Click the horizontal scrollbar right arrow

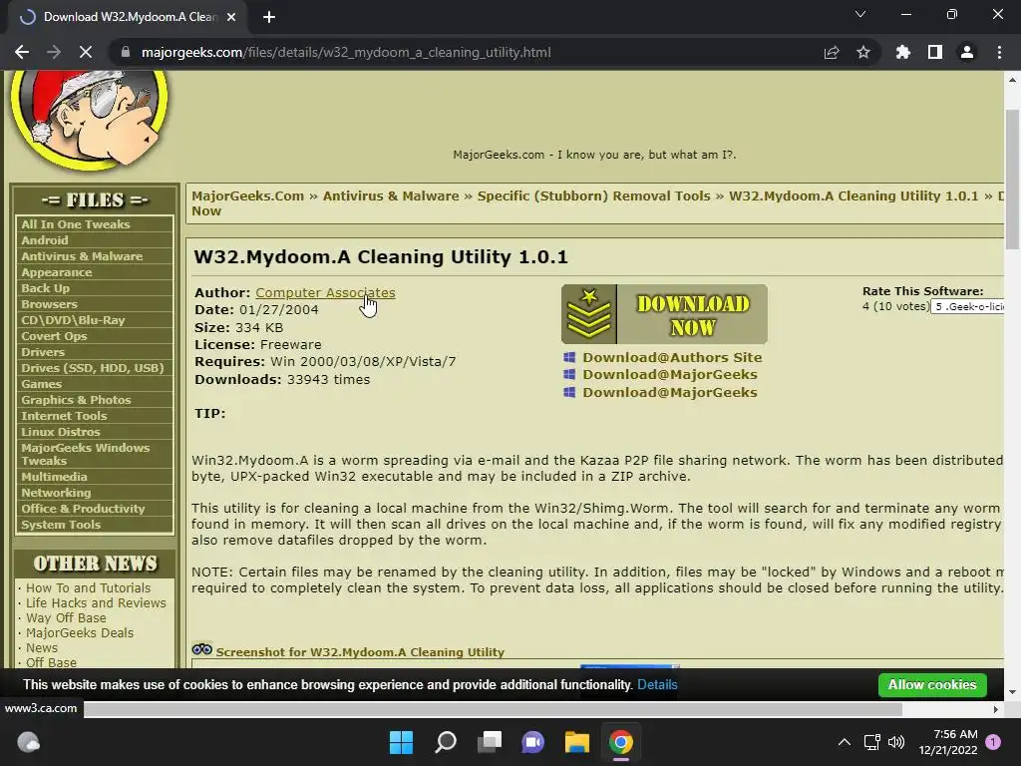(x=996, y=709)
